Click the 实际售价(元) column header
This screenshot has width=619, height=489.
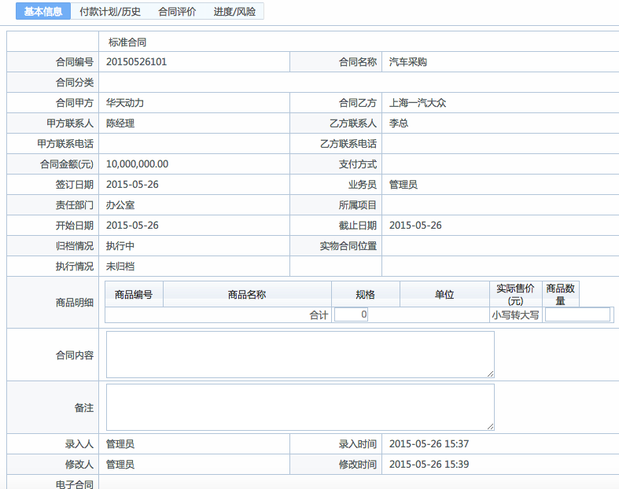tap(515, 295)
